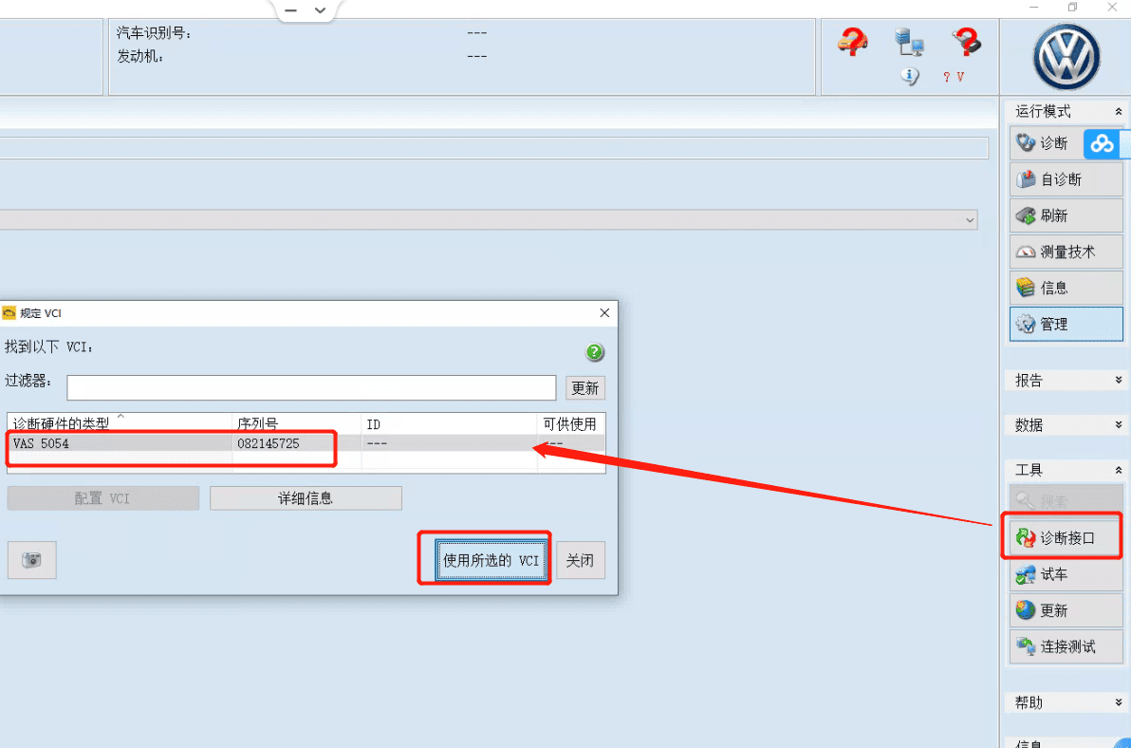The height and width of the screenshot is (748, 1131).
Task: Expand the 数据 section
Action: click(1118, 425)
